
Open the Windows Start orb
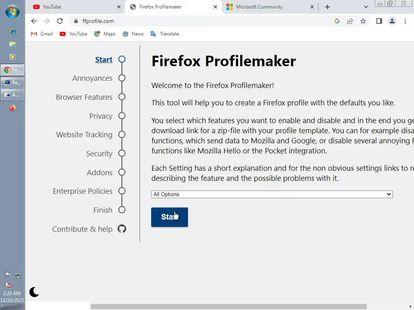click(x=13, y=12)
